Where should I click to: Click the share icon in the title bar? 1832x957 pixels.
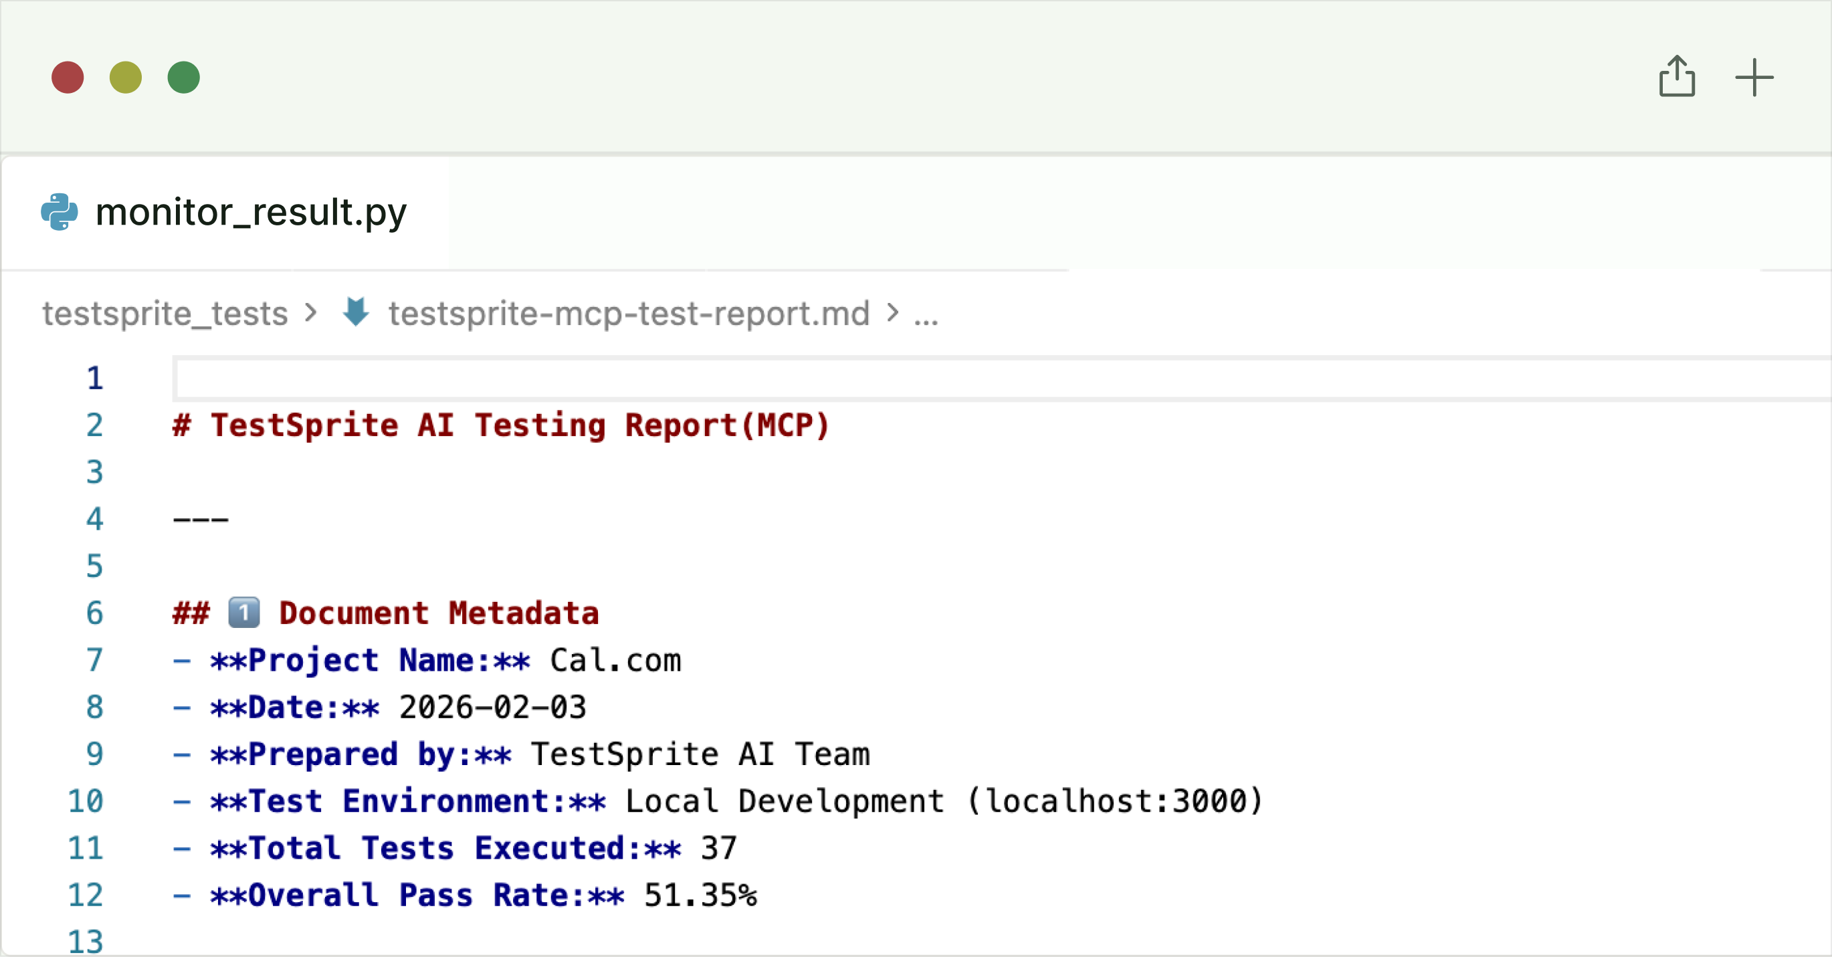coord(1677,76)
